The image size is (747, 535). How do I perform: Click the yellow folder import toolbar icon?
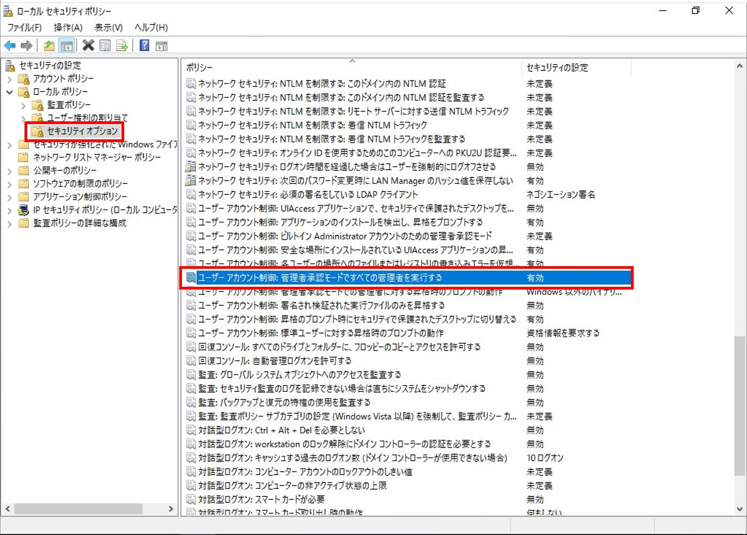[x=48, y=45]
